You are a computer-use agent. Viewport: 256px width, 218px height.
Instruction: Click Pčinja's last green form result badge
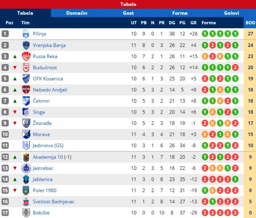235,34
